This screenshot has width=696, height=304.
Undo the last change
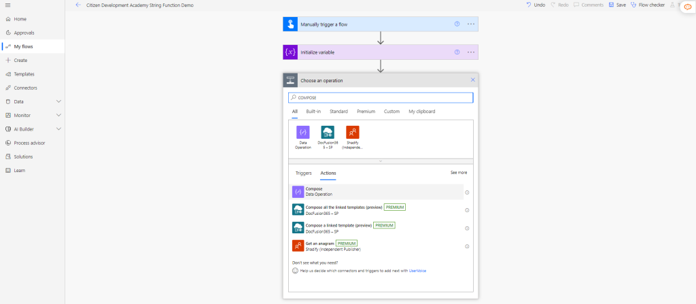click(x=536, y=5)
